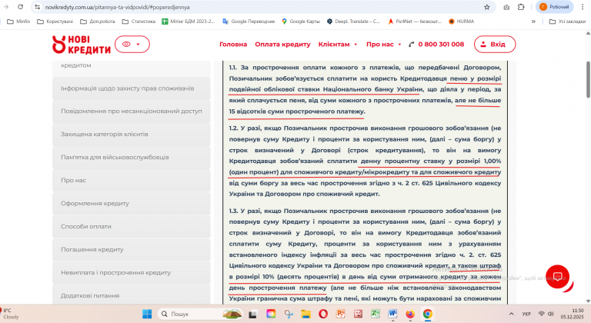Expand the Способи оплати section

(131, 227)
